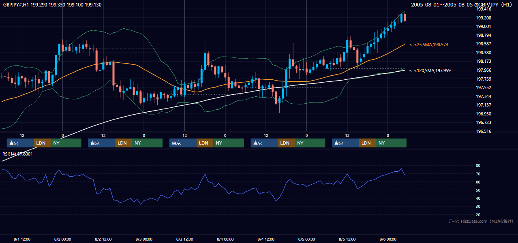Click the 25 SMA label reading 198.574
The height and width of the screenshot is (243, 518).
point(429,45)
